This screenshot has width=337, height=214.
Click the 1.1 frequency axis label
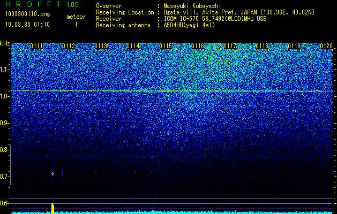[4, 70]
